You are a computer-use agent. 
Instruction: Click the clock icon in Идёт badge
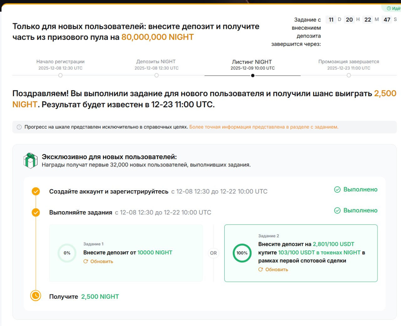[x=389, y=8]
